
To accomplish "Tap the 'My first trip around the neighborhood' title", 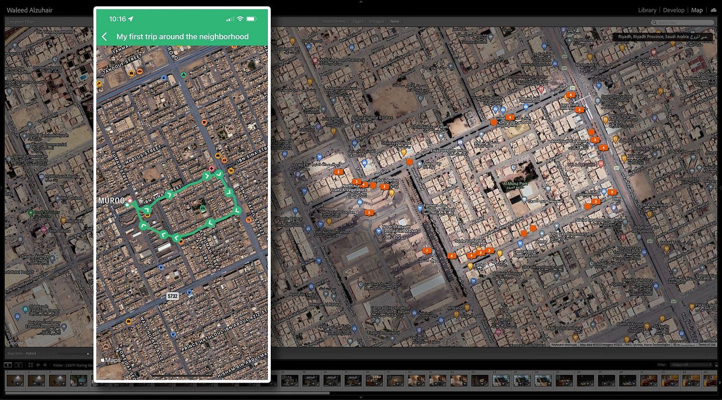I will point(182,37).
